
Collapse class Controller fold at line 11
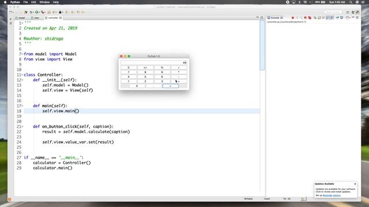[x=22, y=75]
